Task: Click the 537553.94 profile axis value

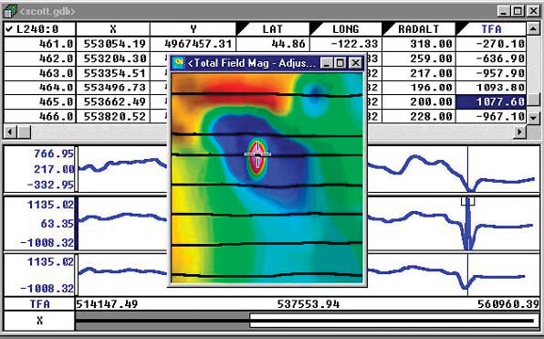Action: click(309, 304)
